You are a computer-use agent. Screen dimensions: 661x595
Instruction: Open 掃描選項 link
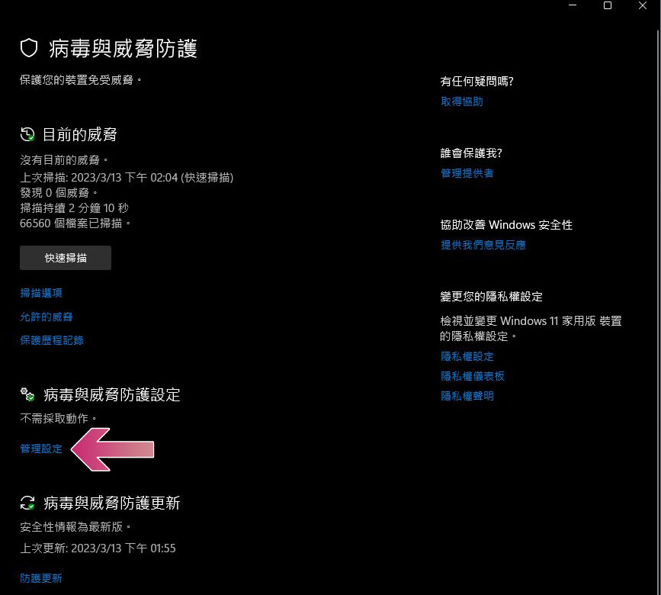(41, 293)
